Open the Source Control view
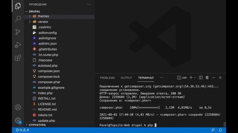The image size is (238, 133). tap(18, 32)
